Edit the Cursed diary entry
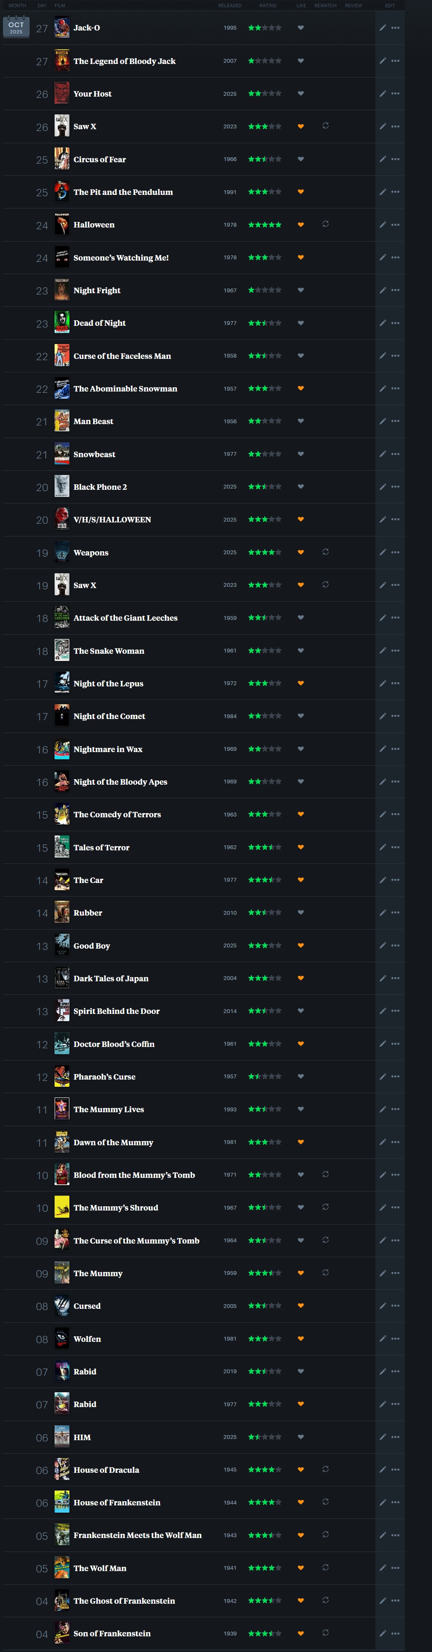The image size is (432, 1652). (383, 1306)
